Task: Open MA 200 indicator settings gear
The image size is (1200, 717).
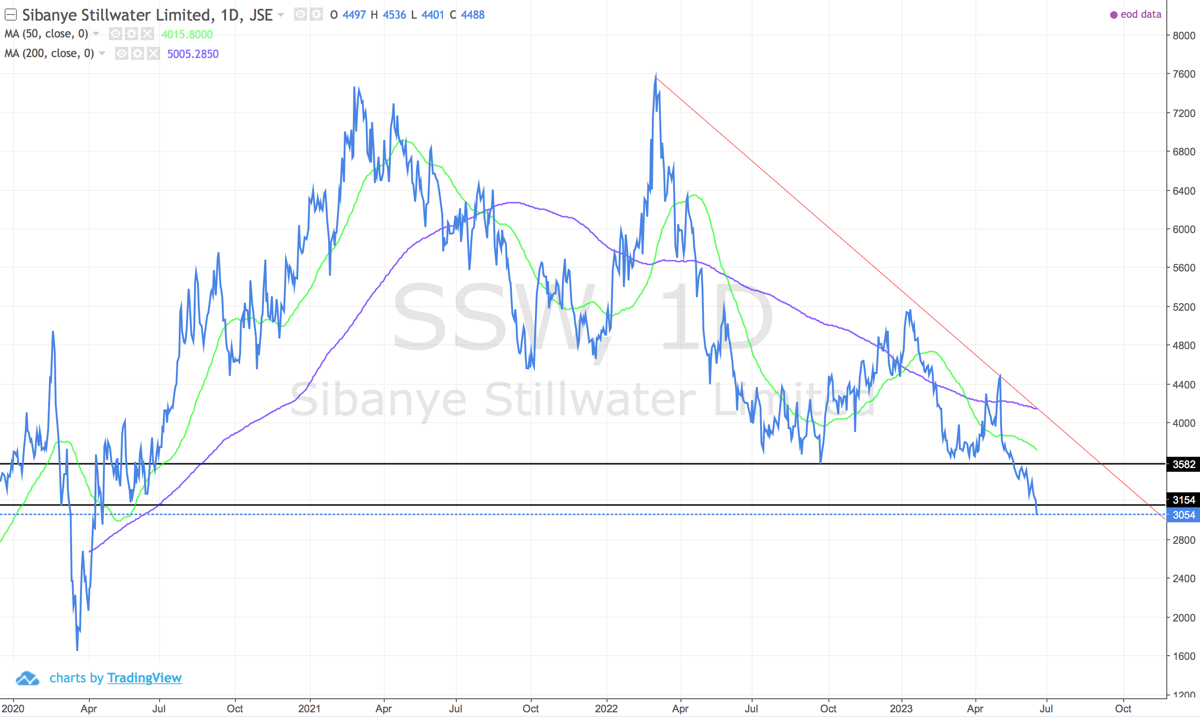Action: [x=138, y=53]
